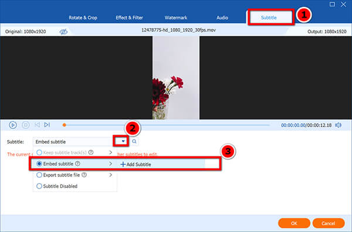
Task: Click the Cancel button
Action: [329, 223]
